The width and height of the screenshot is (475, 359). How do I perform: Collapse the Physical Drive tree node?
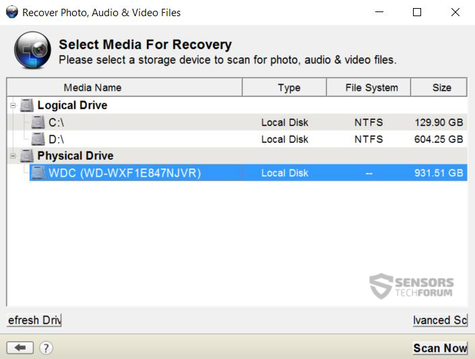pos(13,156)
